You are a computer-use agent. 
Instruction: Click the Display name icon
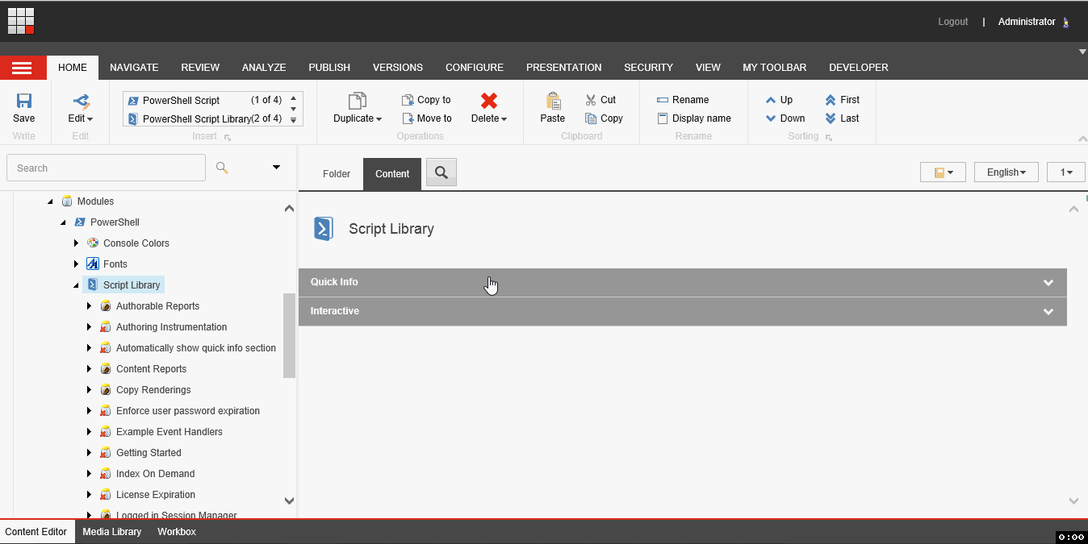click(x=663, y=118)
